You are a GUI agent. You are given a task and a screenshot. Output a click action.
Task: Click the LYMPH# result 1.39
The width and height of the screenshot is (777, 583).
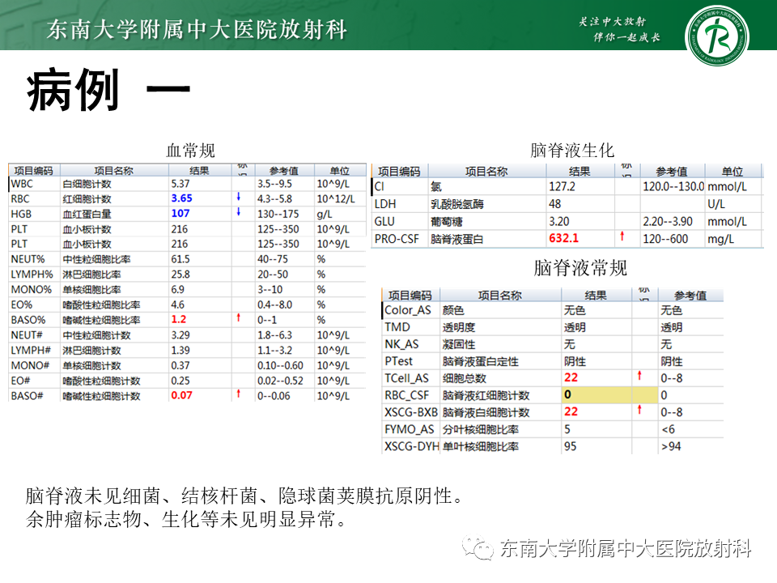pos(180,351)
